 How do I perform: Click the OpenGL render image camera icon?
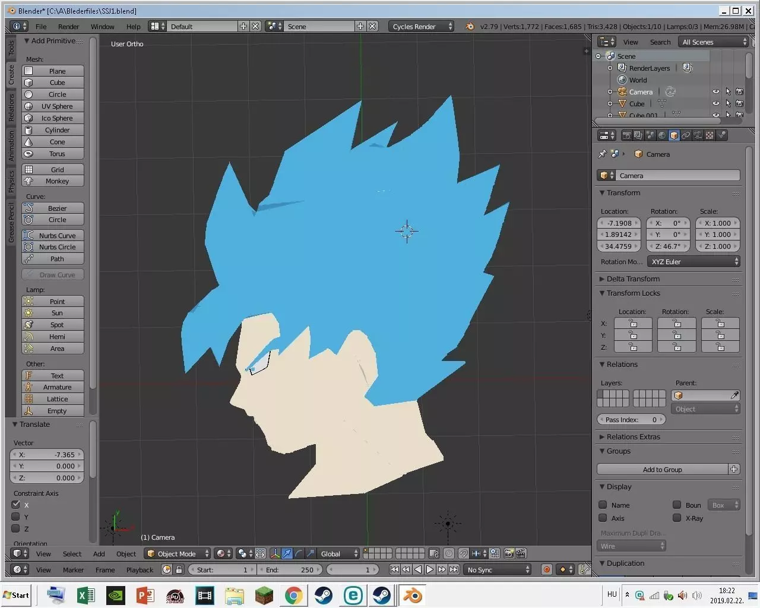click(509, 553)
